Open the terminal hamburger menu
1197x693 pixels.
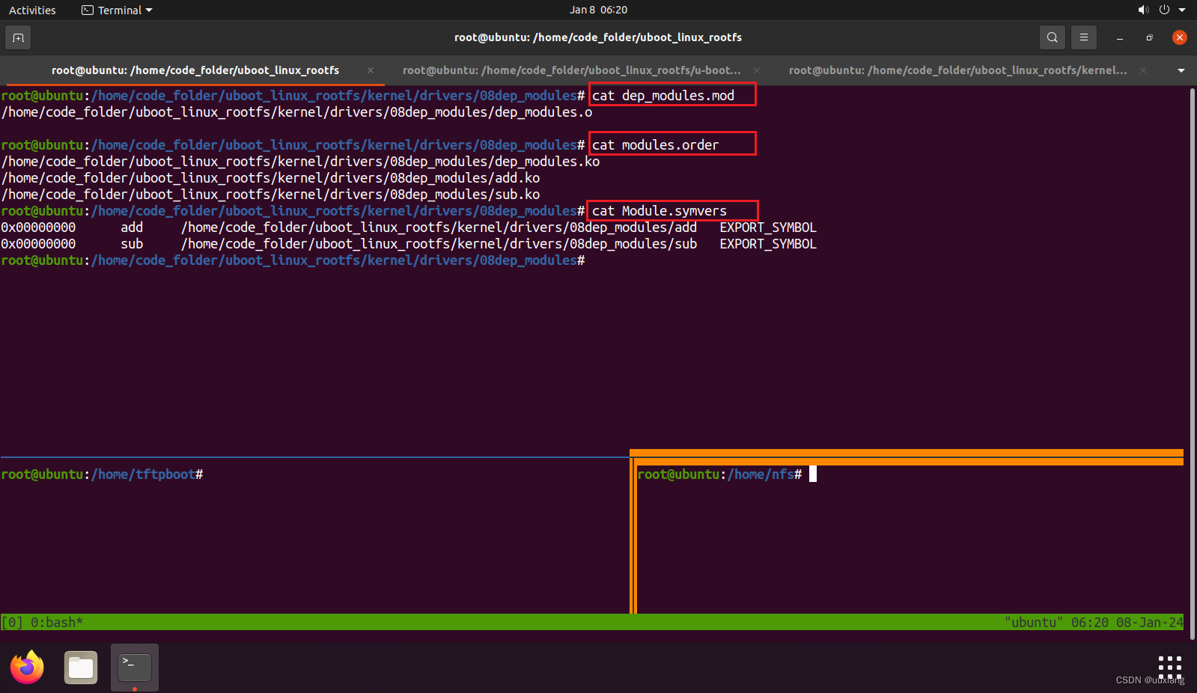[1083, 37]
